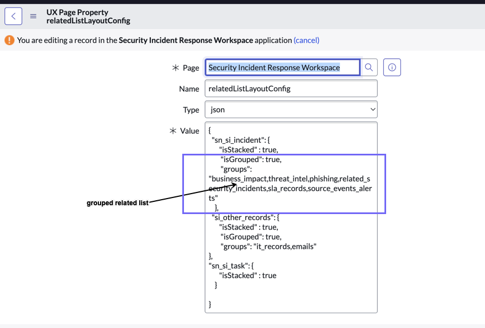The height and width of the screenshot is (328, 485).
Task: Click the UX Page Property header title
Action: coord(77,12)
